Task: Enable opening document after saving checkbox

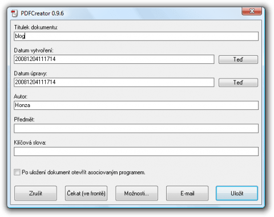Action: coord(17,172)
